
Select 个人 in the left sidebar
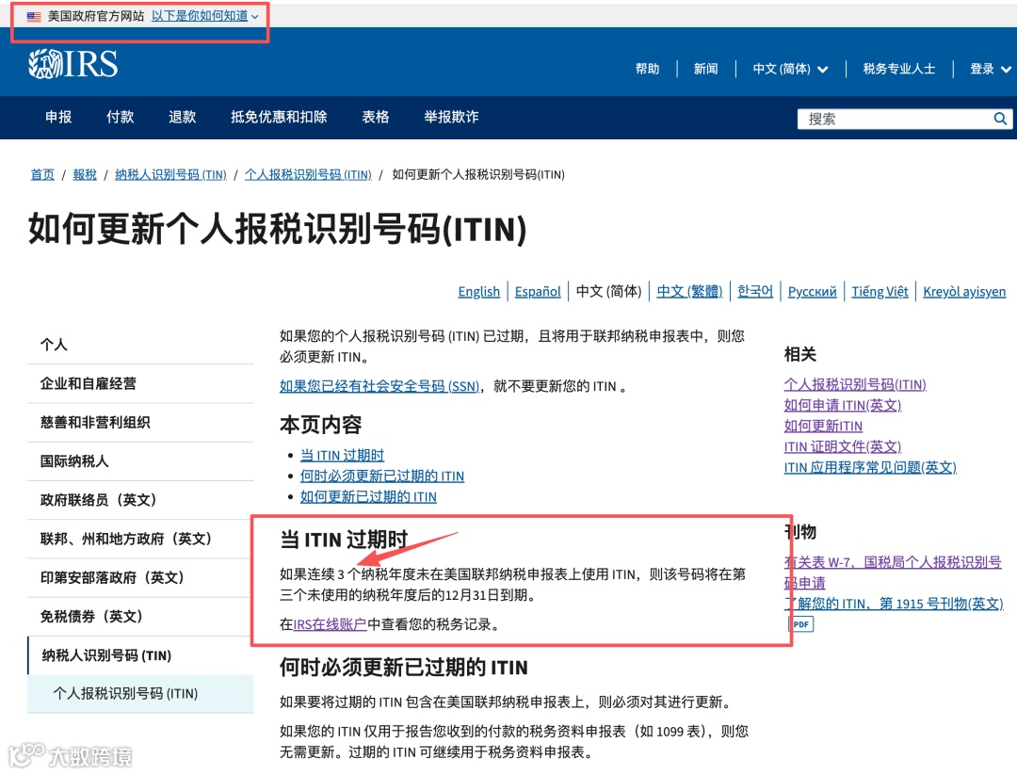tap(140, 345)
